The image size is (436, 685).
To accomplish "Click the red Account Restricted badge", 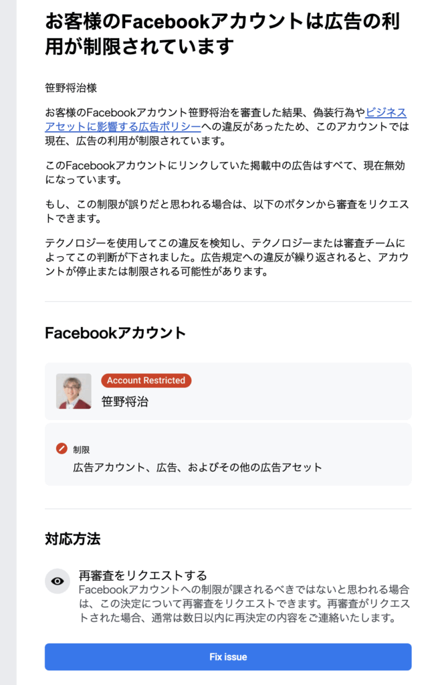I will click(146, 381).
